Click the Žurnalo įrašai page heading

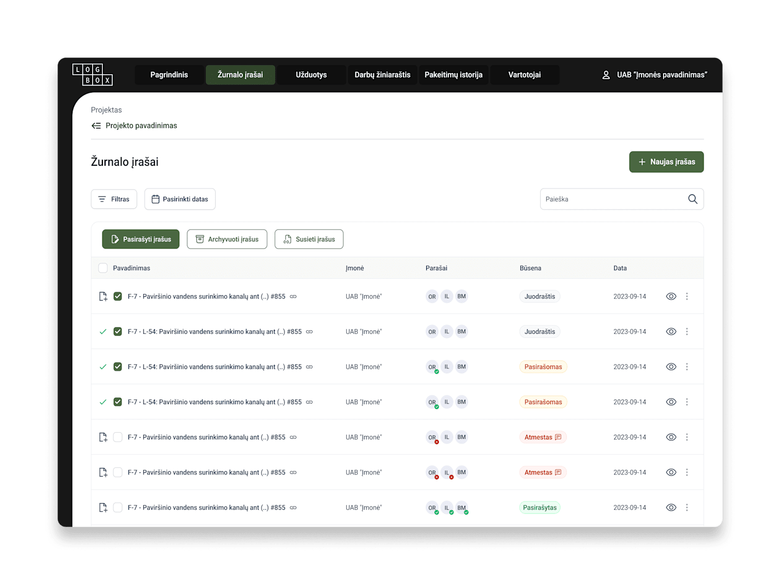(125, 162)
